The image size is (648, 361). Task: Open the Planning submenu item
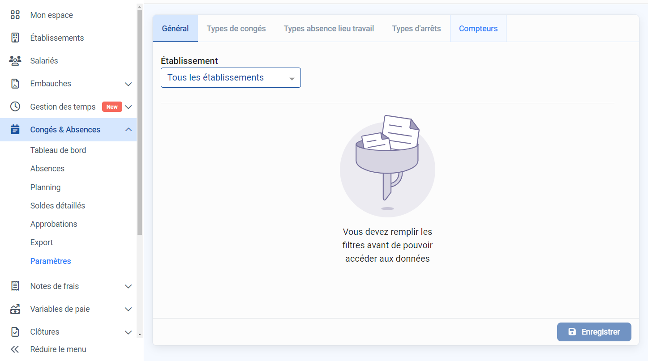[x=45, y=187]
